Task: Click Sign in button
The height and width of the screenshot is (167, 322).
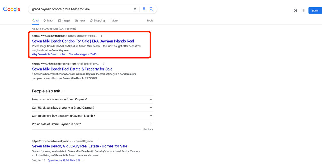Action: pyautogui.click(x=315, y=10)
